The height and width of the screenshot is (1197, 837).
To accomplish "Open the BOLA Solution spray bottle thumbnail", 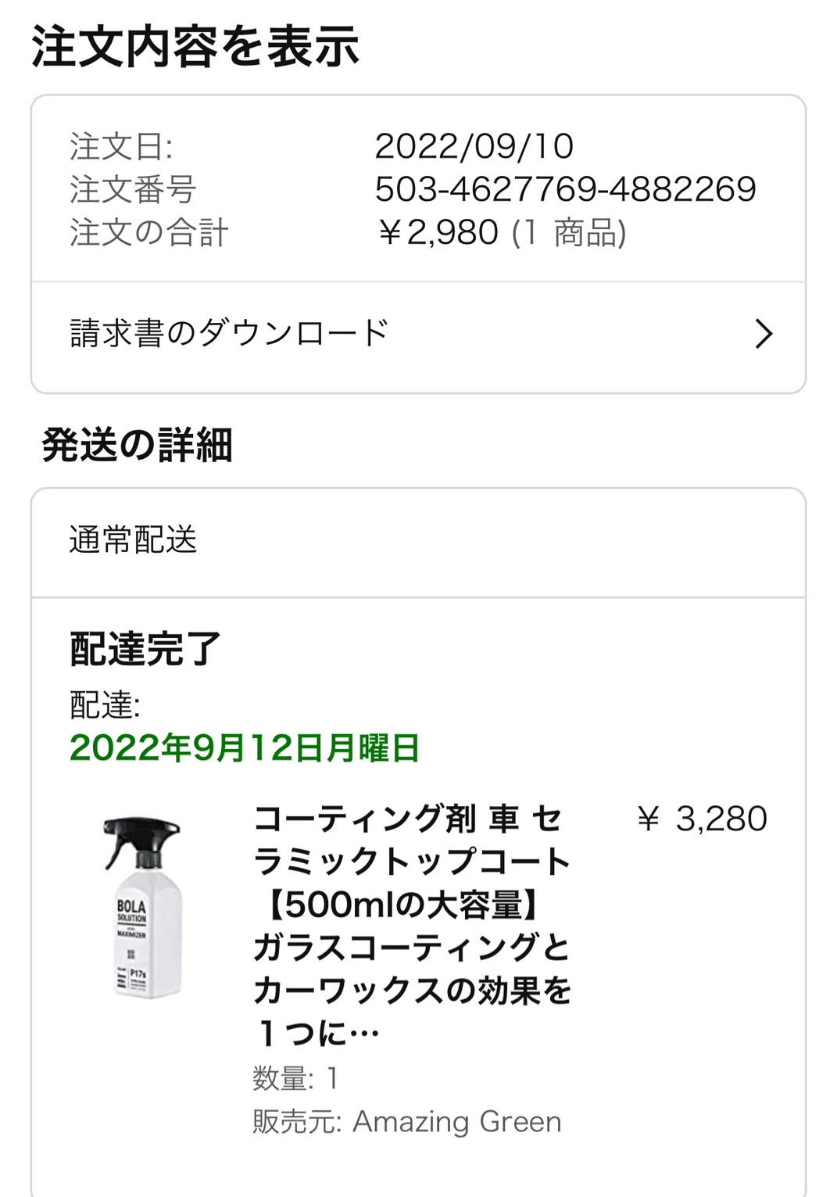I will (x=143, y=907).
